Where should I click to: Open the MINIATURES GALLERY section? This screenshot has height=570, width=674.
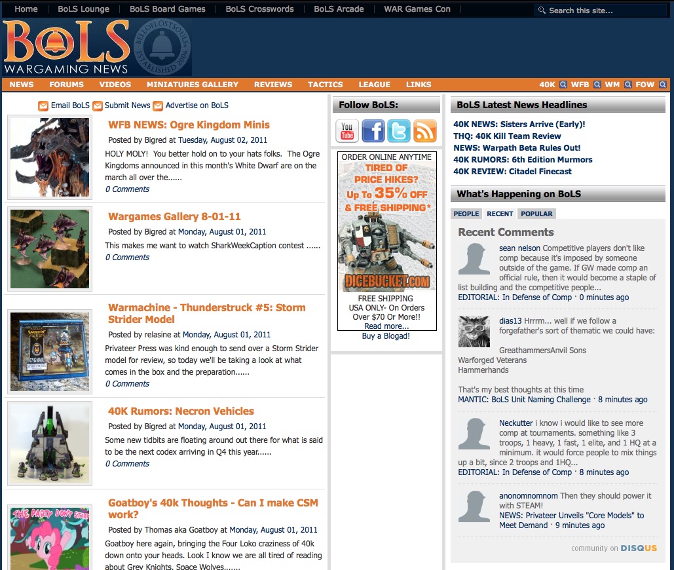pyautogui.click(x=193, y=85)
